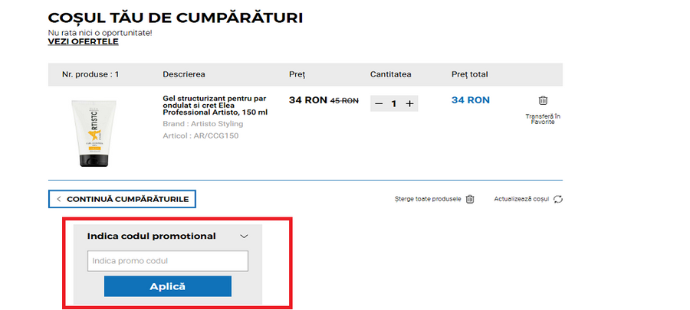Increase quantity with the plus button
The height and width of the screenshot is (310, 690).
409,103
